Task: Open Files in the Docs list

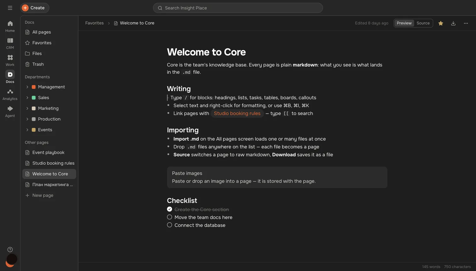Action: point(49,54)
